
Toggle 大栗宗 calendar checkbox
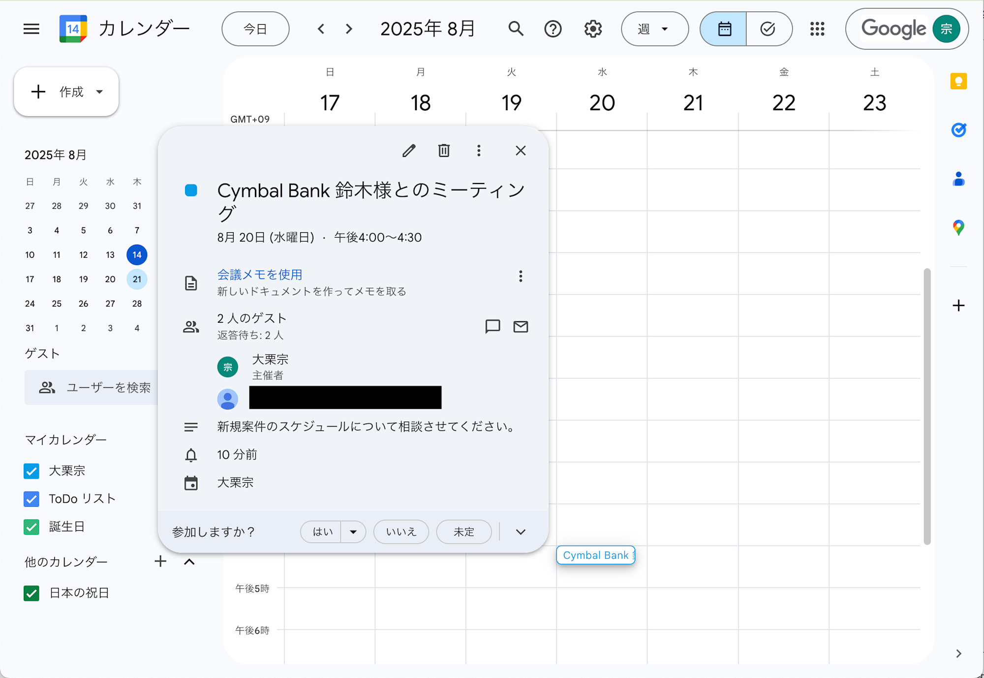(31, 471)
